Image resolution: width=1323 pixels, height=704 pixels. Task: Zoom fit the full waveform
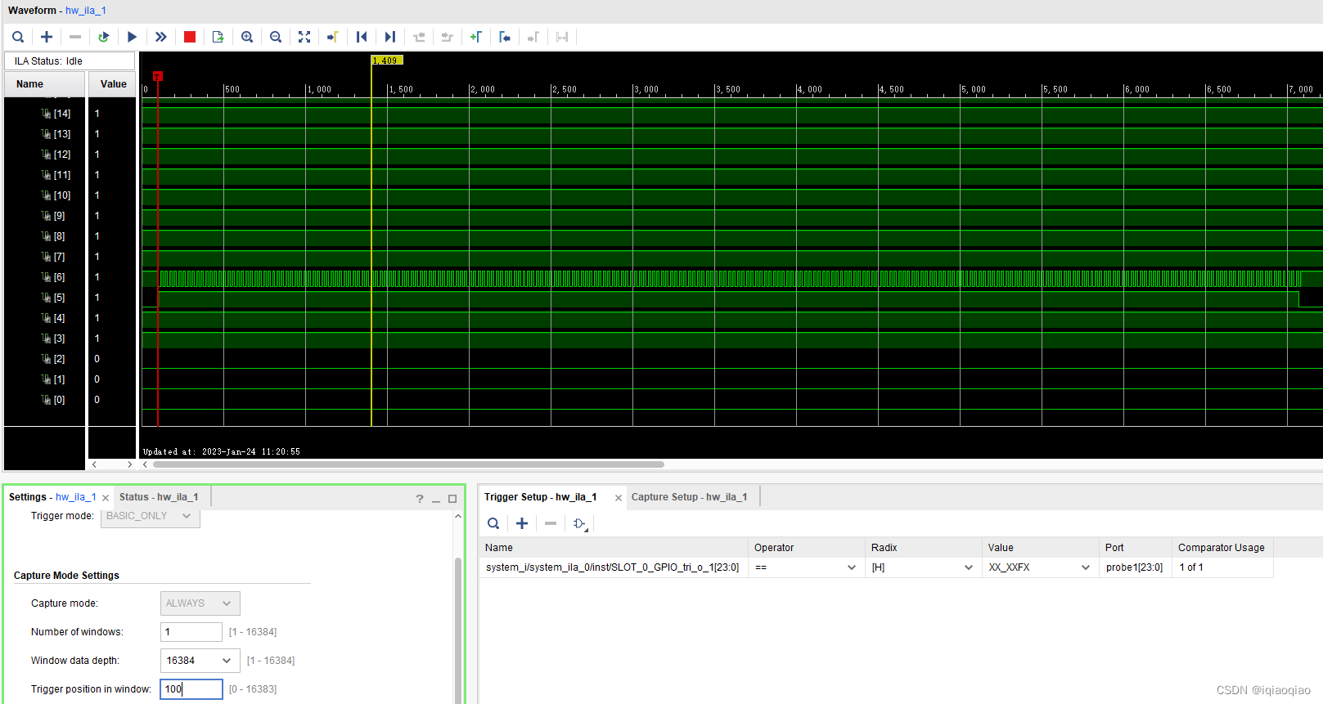pyautogui.click(x=304, y=37)
